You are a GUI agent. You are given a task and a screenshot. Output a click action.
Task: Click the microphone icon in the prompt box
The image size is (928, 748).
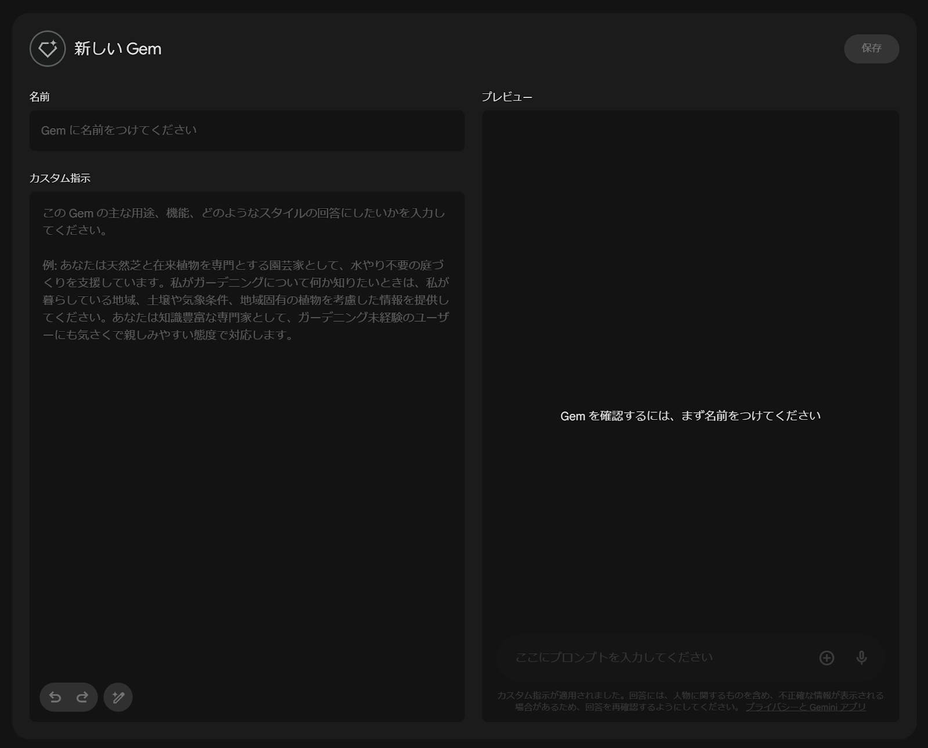[861, 658]
